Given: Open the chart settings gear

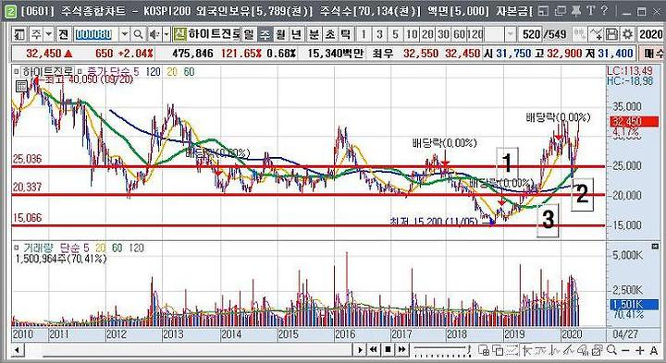Looking at the screenshot, I should (627, 34).
